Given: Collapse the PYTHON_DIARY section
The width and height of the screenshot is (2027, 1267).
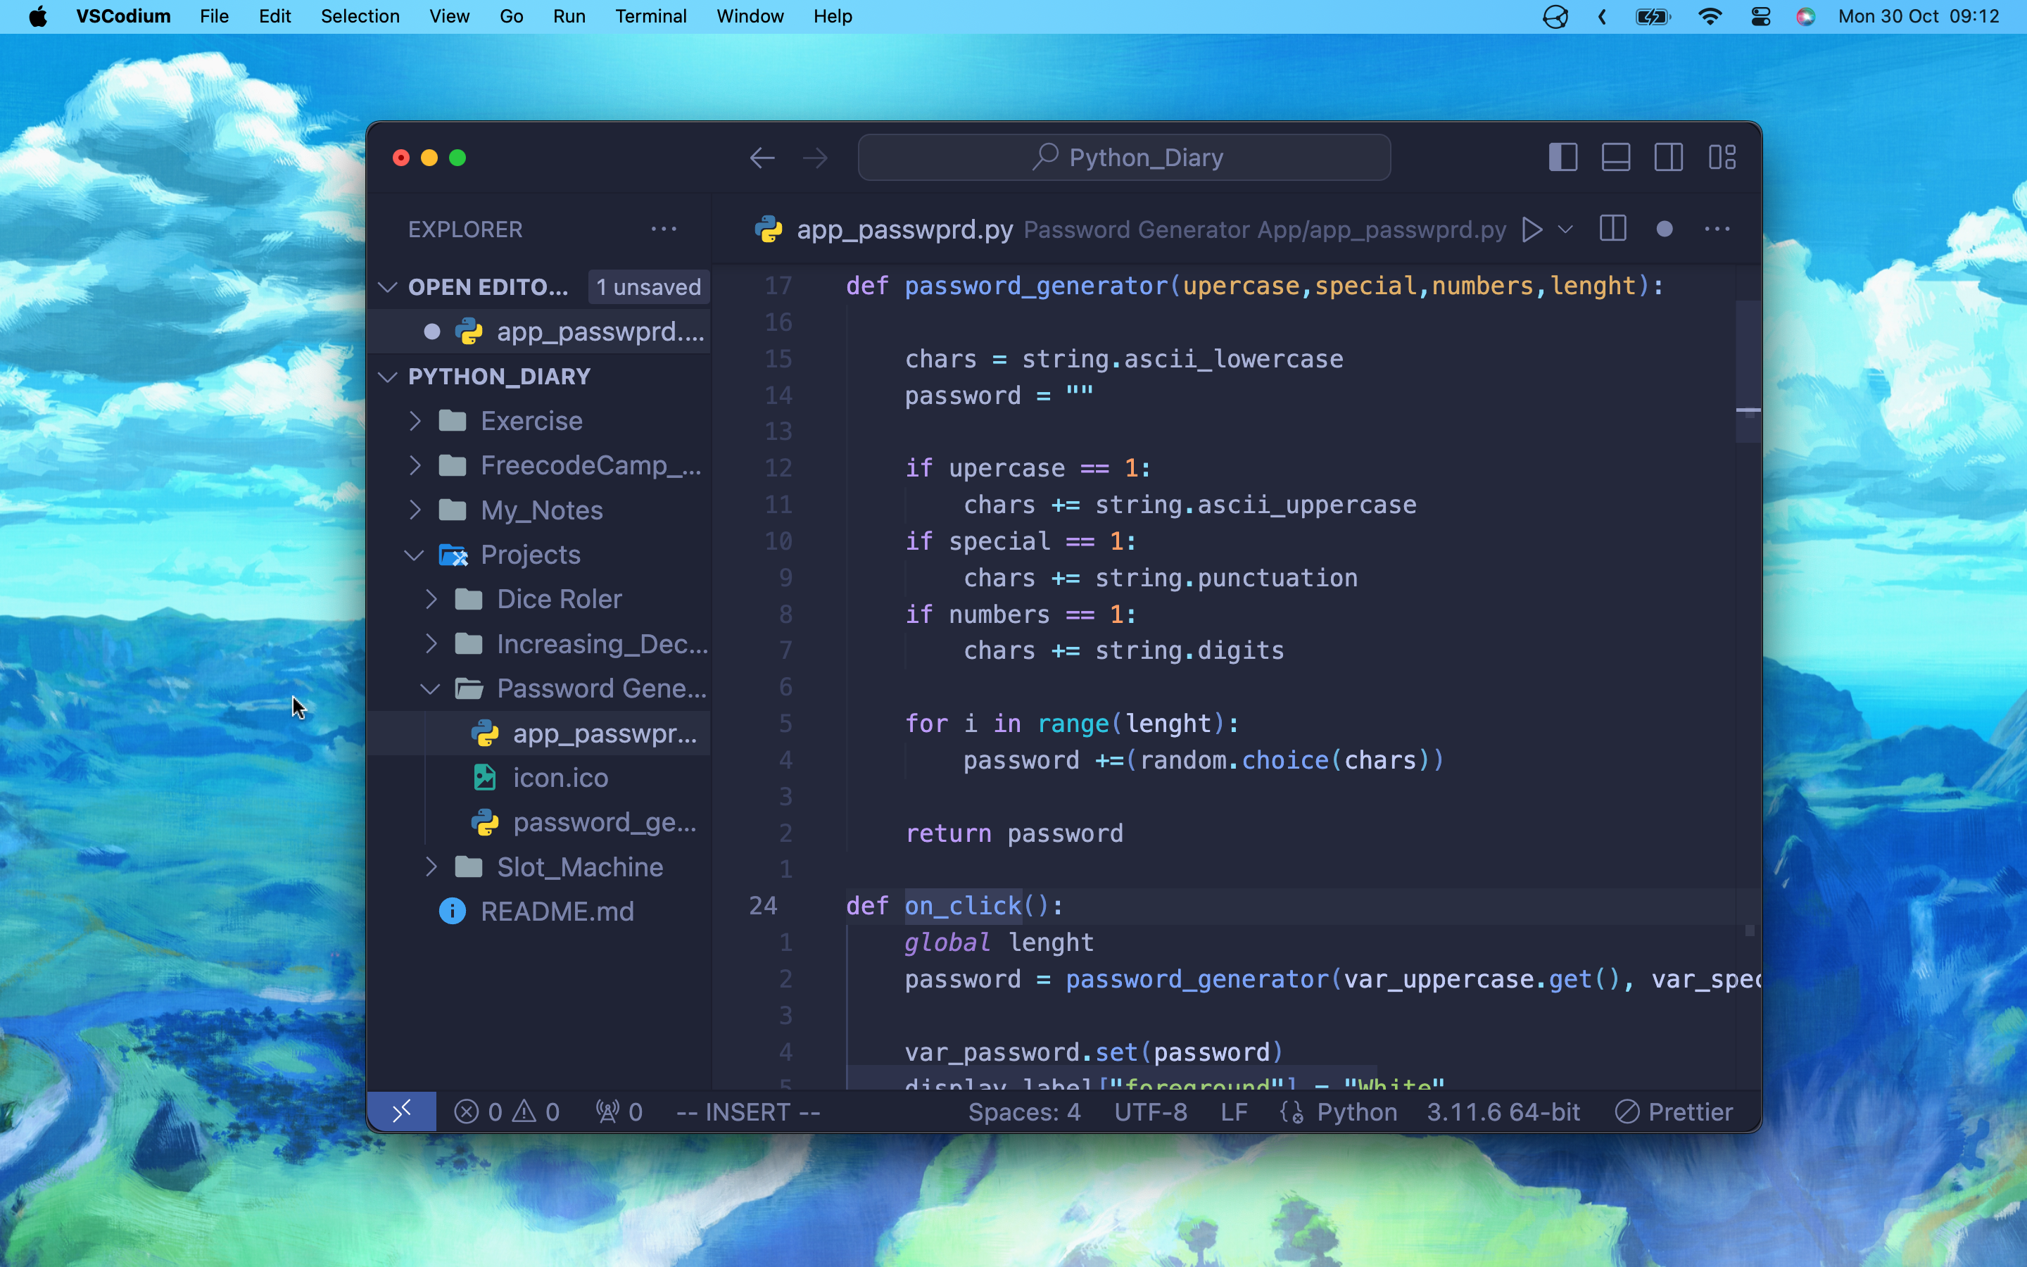Looking at the screenshot, I should coord(388,377).
